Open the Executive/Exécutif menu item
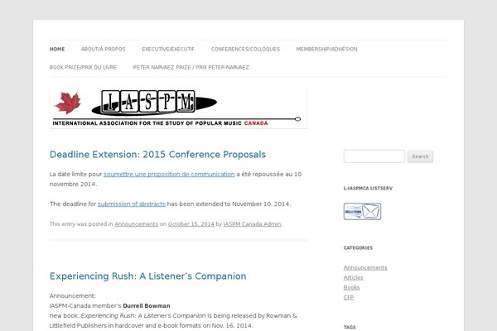The width and height of the screenshot is (497, 331). coord(168,49)
